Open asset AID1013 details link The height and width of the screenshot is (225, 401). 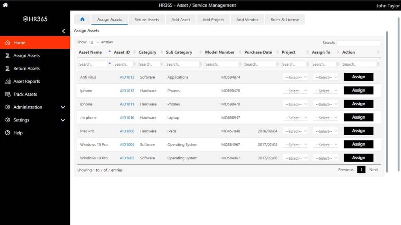(126, 77)
